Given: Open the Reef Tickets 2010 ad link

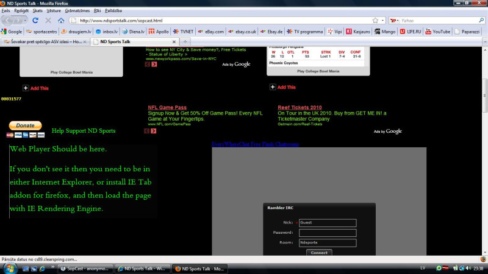Looking at the screenshot, I should click(300, 108).
